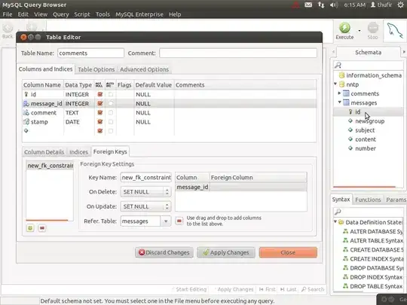The image size is (407, 305).
Task: Click the Discard Changes button
Action: tap(164, 252)
